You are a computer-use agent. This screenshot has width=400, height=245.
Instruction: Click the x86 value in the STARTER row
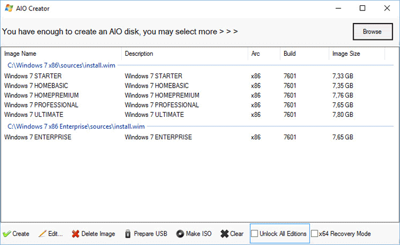click(x=256, y=76)
